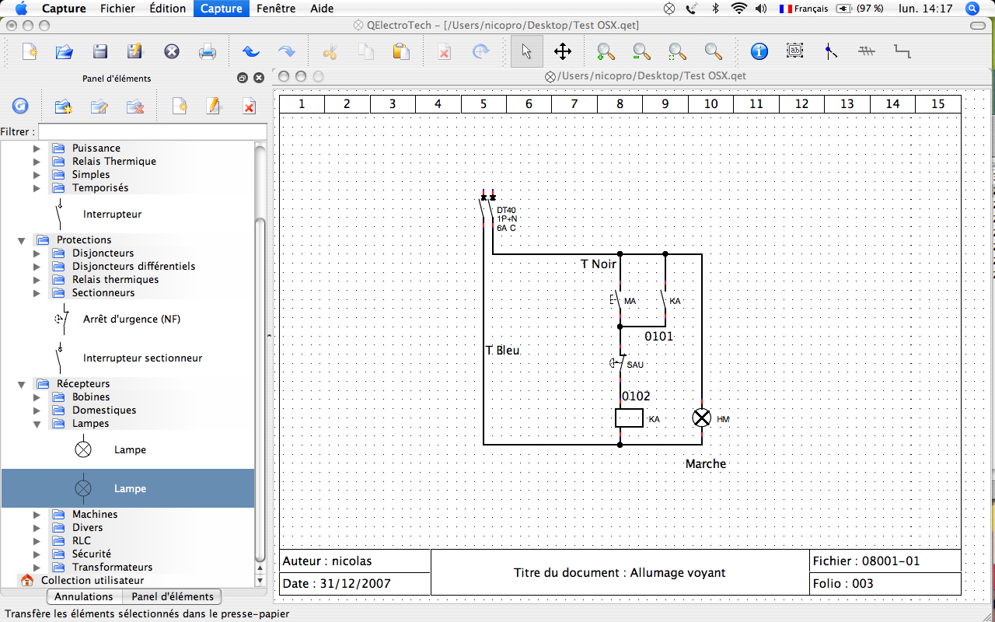Click the delete element red X icon
Screen dimensions: 995x622
click(x=250, y=107)
